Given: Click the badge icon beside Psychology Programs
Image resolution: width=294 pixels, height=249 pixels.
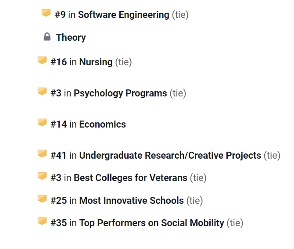Looking at the screenshot, I should pyautogui.click(x=42, y=92).
